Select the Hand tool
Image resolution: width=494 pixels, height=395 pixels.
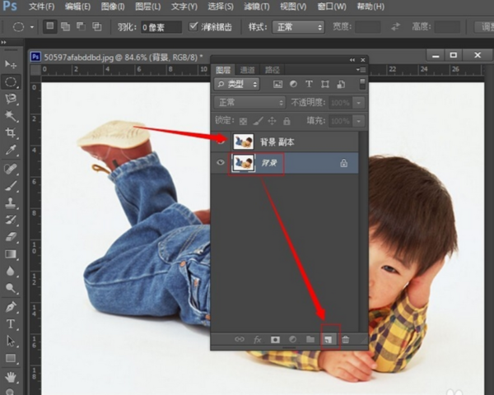[11, 377]
